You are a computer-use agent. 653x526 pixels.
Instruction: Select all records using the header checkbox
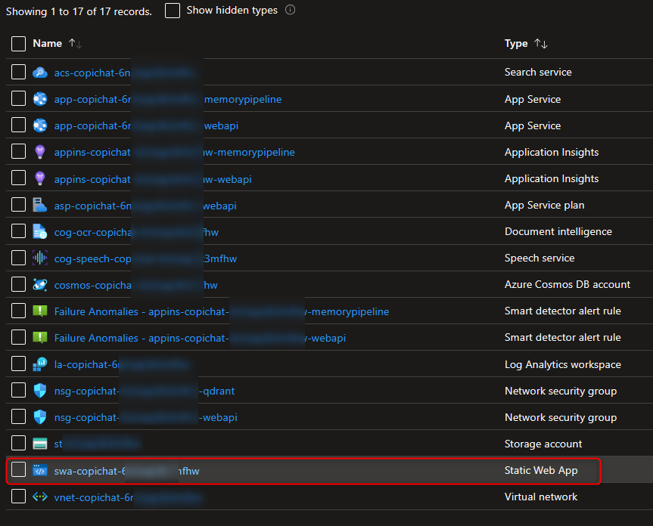[x=18, y=43]
